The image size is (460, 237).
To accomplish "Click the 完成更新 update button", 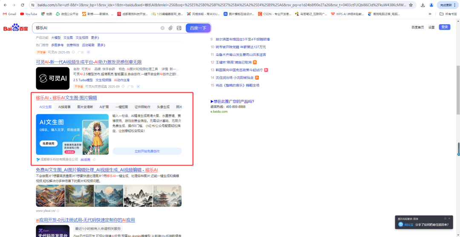I will 447,5.
